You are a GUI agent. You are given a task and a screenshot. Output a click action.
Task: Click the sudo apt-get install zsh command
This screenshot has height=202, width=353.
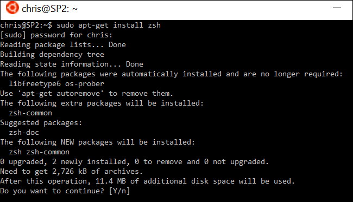coord(109,25)
